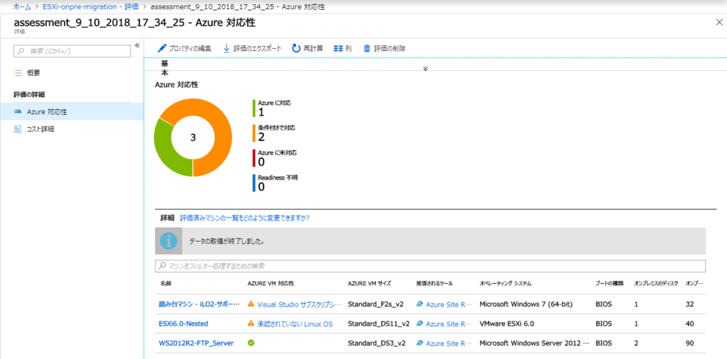
Task: Open the 評価済みマシンの一覧をどのように変更できますか? link
Action: [x=245, y=218]
